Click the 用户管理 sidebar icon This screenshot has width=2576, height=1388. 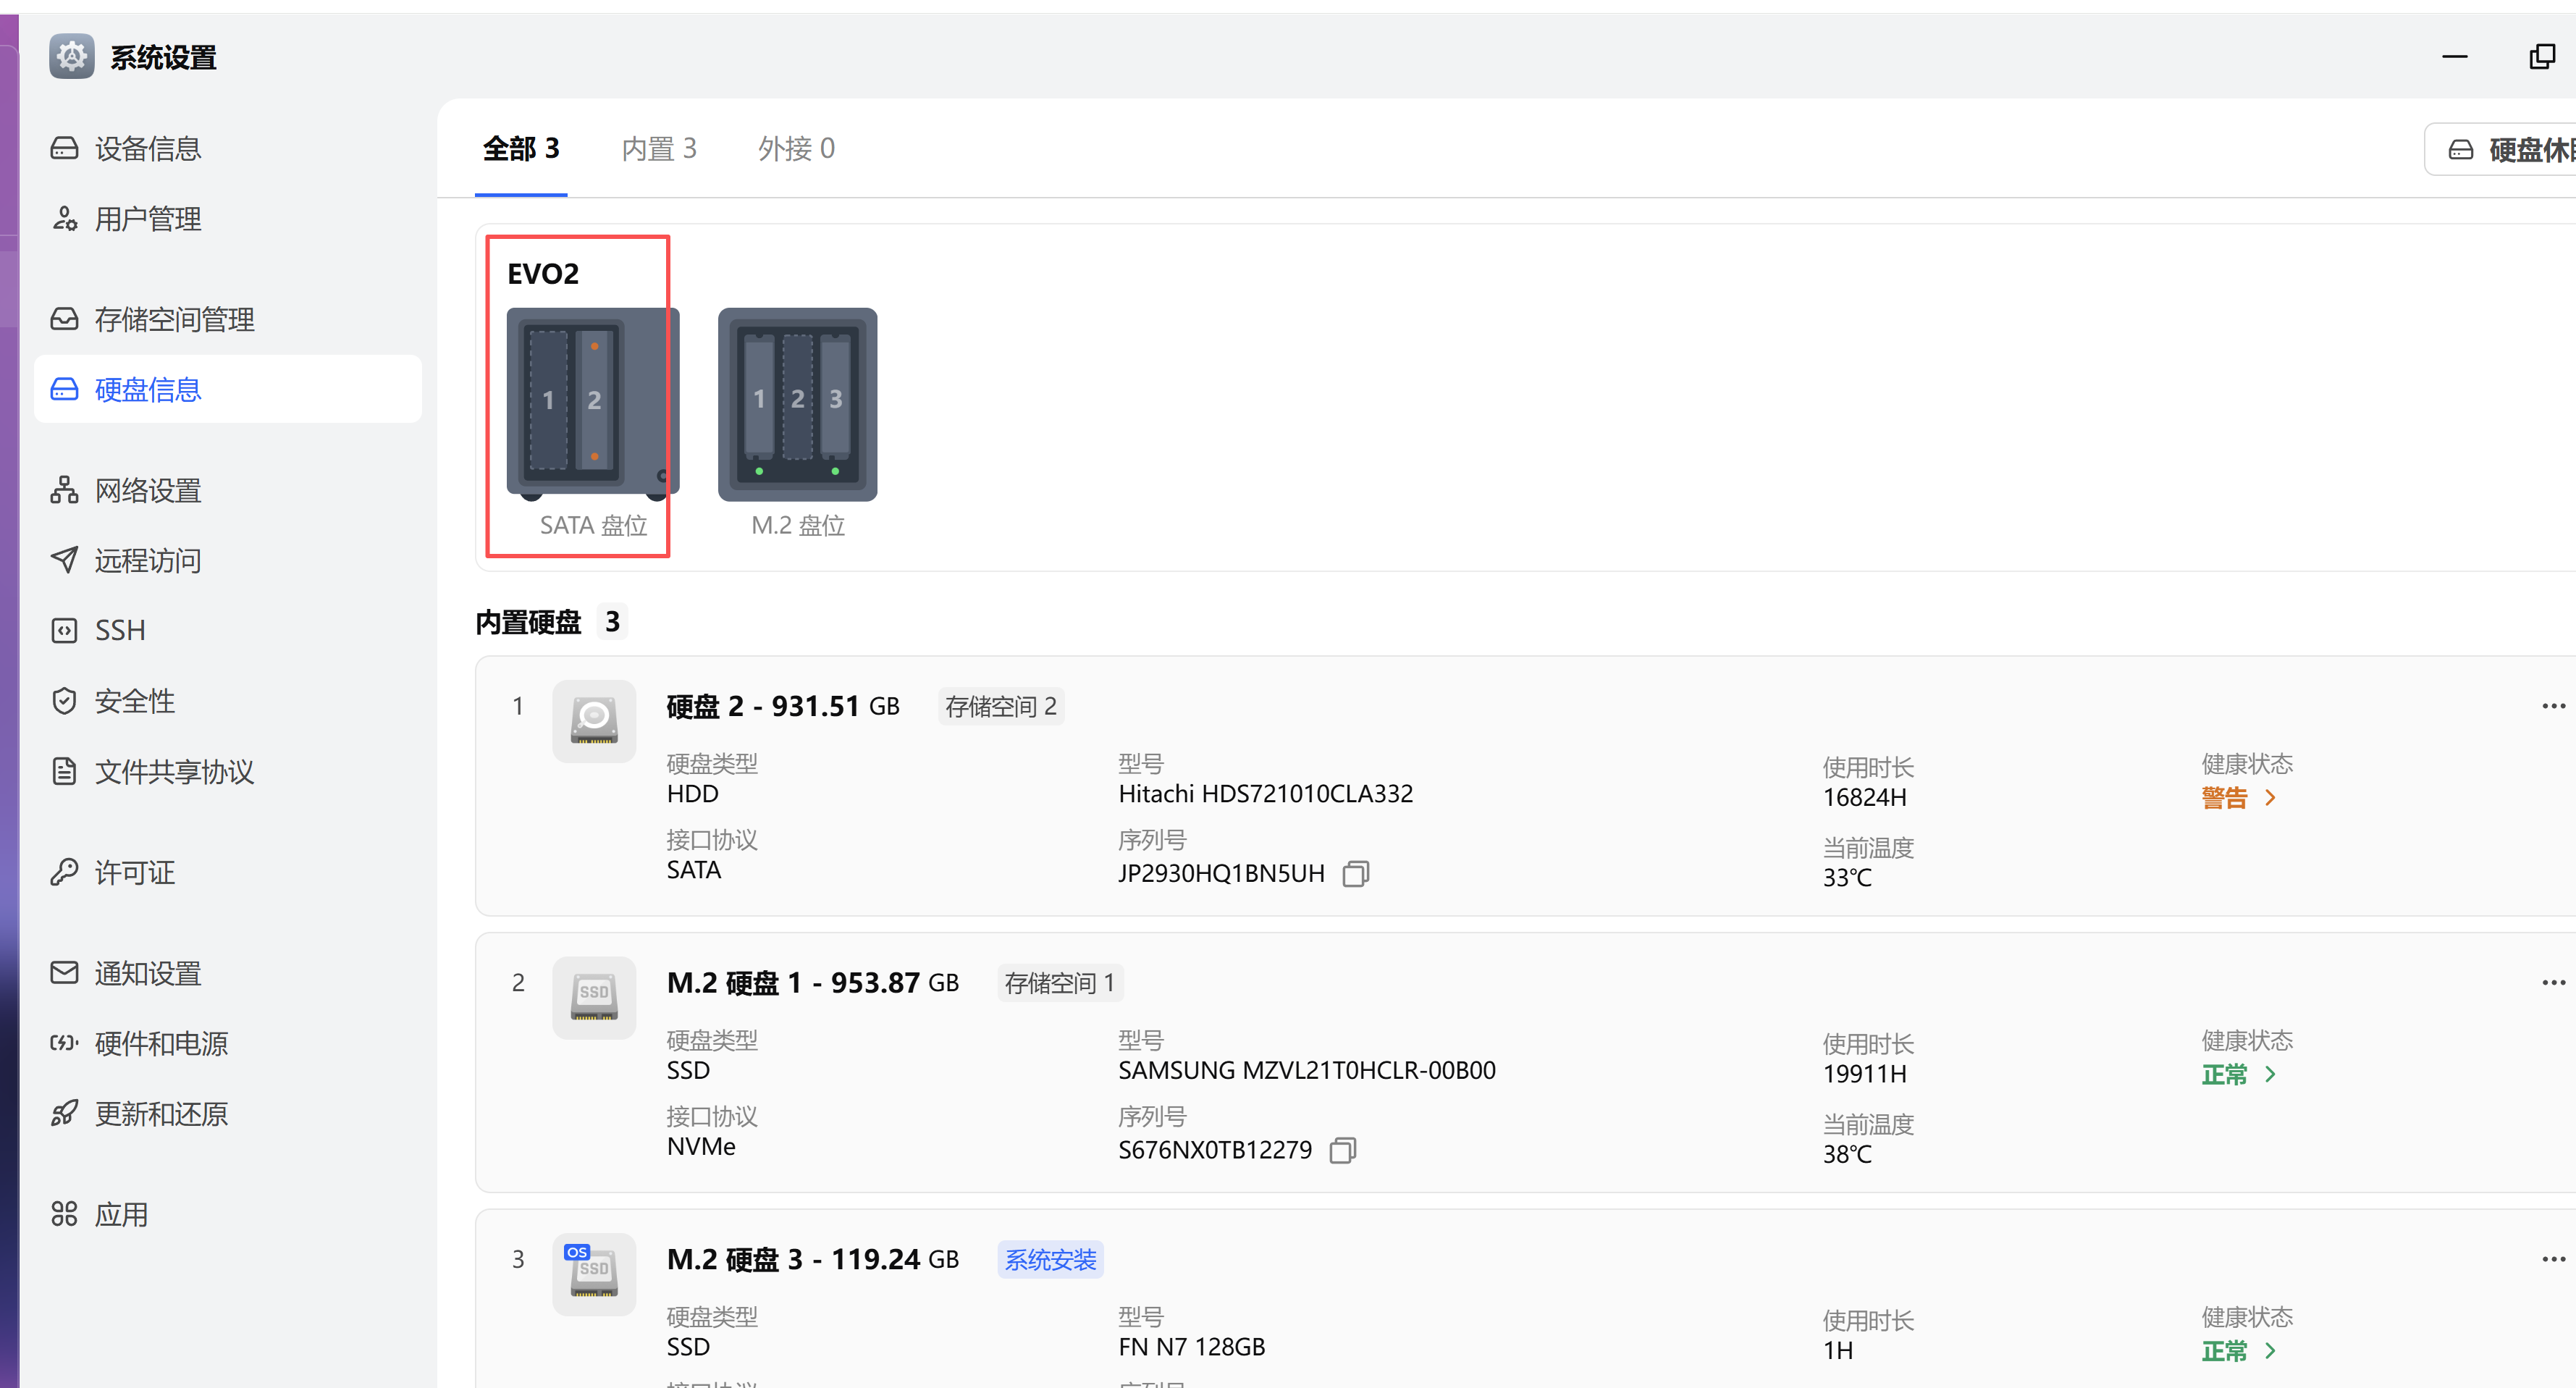pos(147,218)
